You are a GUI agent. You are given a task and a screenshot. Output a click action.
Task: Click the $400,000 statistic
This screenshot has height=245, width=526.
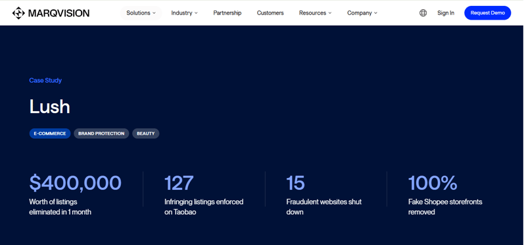[x=75, y=183]
